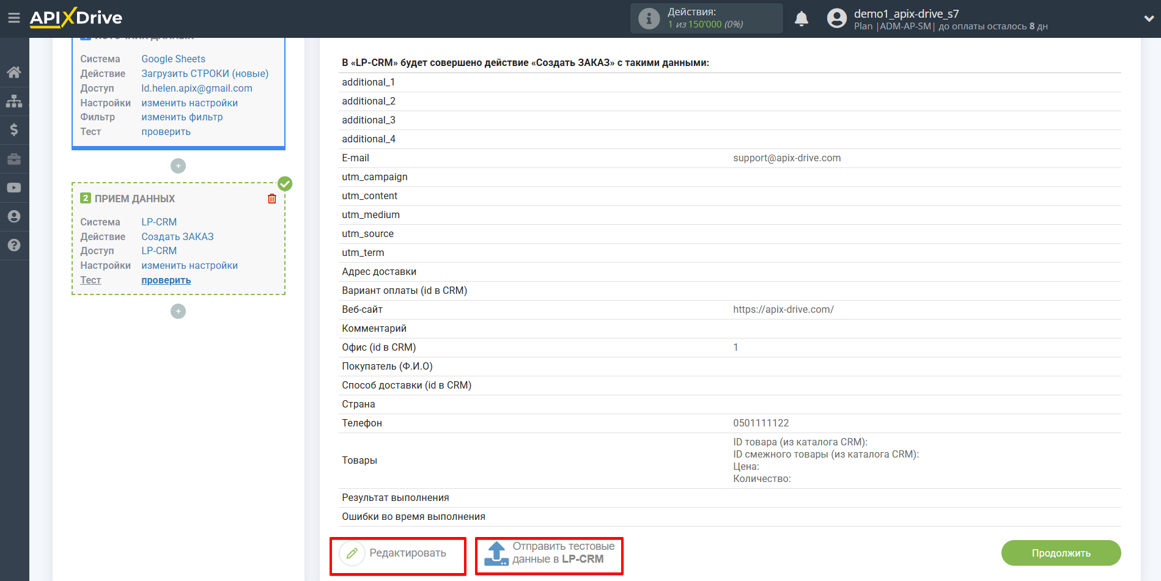Image resolution: width=1161 pixels, height=581 pixels.
Task: Select the https://apix-drive.com/ website value
Action: point(783,309)
